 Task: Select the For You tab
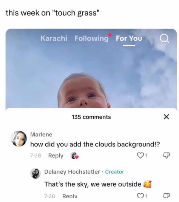(129, 38)
